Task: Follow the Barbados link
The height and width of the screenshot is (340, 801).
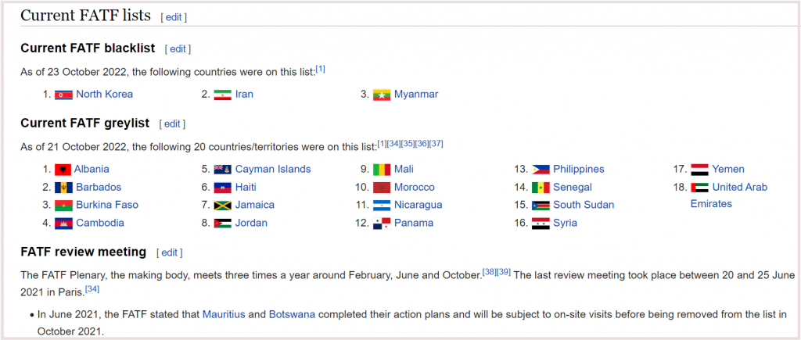Action: click(99, 188)
